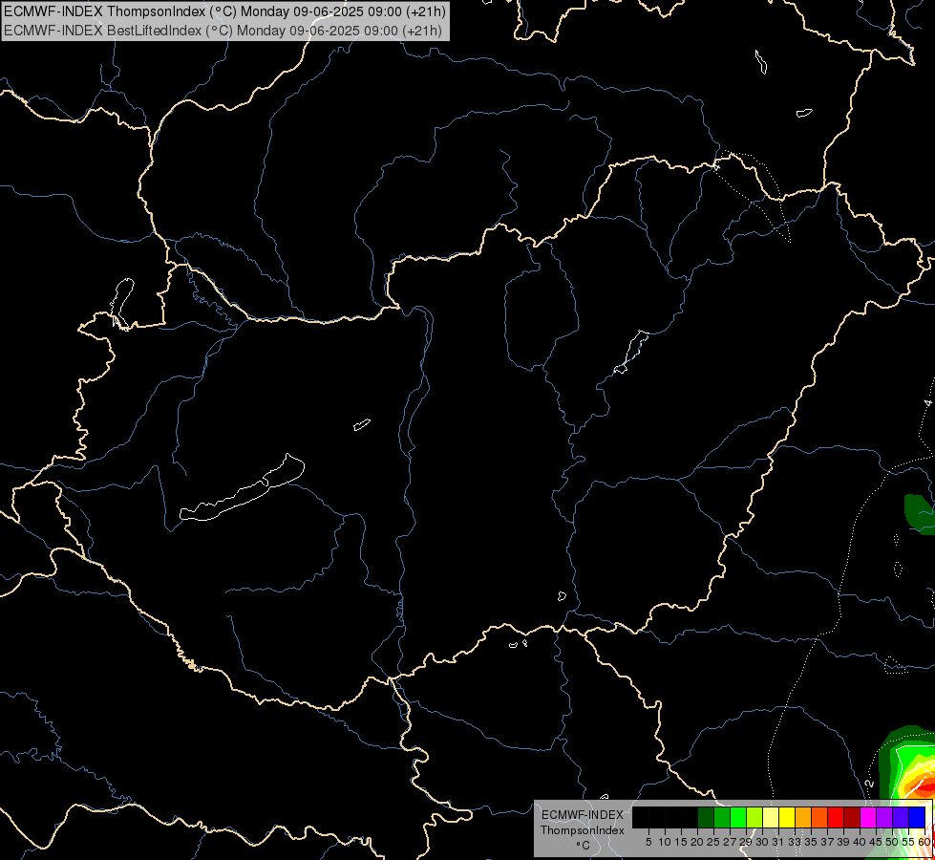Click the legend tick value 60
Viewport: 935px width, 860px height.
(924, 842)
